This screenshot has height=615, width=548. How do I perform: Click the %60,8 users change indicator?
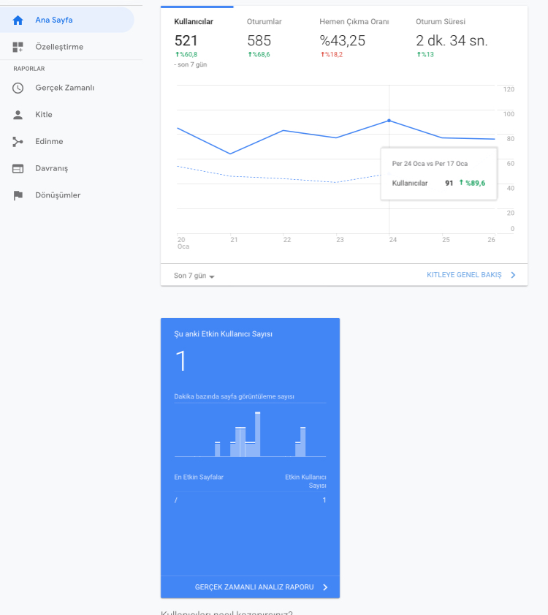coord(186,55)
